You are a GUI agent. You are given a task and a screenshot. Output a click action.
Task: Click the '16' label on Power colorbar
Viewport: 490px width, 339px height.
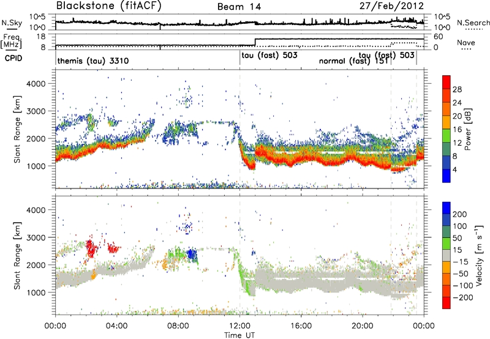(x=457, y=130)
